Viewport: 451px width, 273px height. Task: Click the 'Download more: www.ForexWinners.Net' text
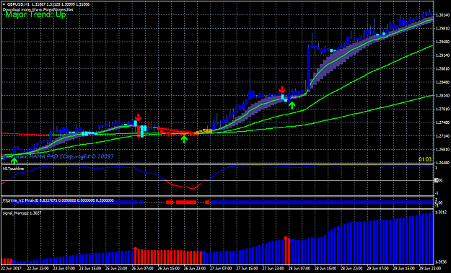coord(38,9)
